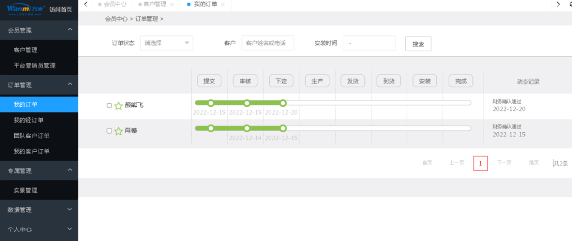Tick the checkbox for 颜能飞
The width and height of the screenshot is (572, 241).
(x=109, y=106)
